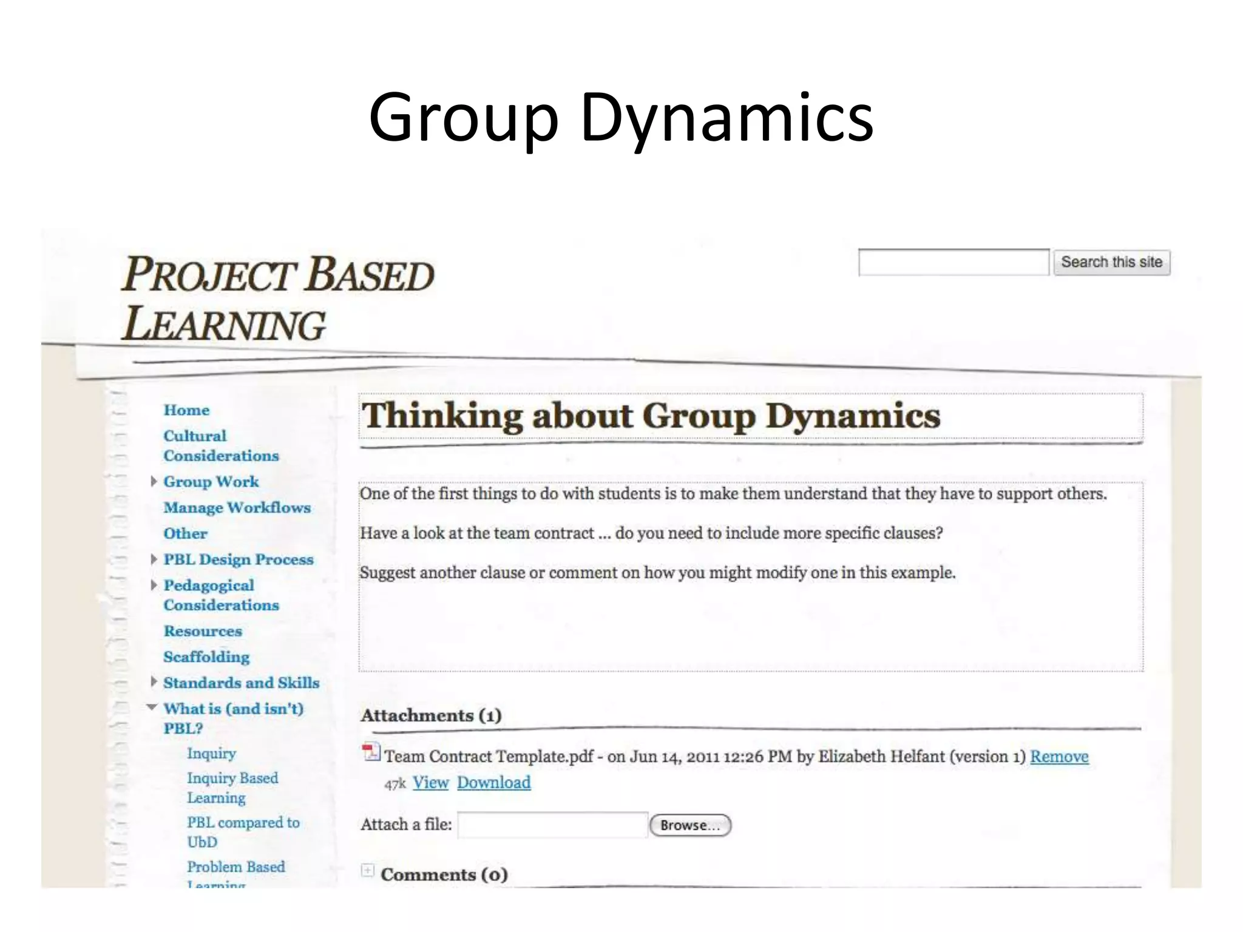Expand the Standards and Skills arrow
The width and height of the screenshot is (1243, 932).
tap(154, 682)
